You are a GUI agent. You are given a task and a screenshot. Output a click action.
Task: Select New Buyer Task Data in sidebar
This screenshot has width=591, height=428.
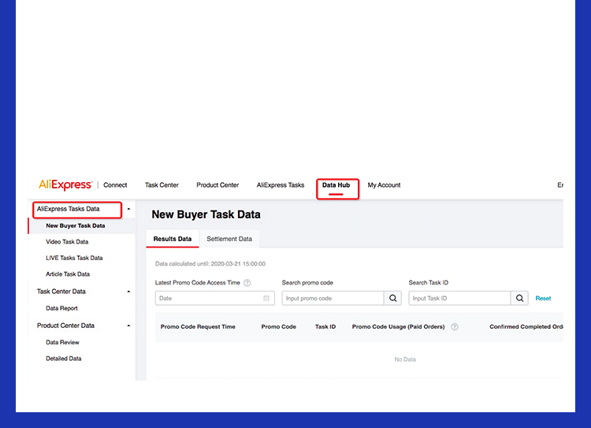tap(76, 226)
